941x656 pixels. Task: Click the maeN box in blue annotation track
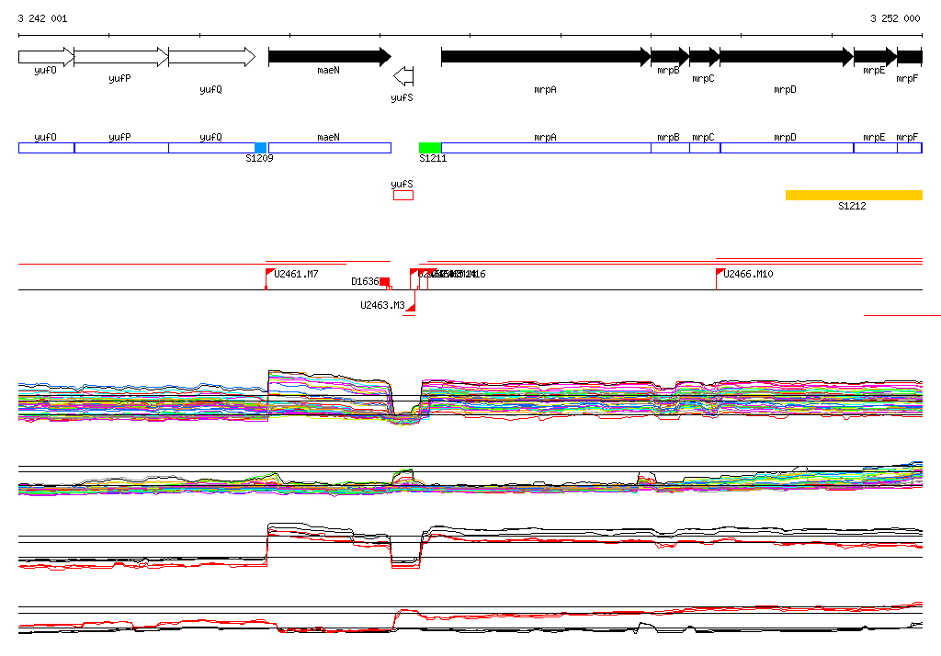[x=329, y=148]
